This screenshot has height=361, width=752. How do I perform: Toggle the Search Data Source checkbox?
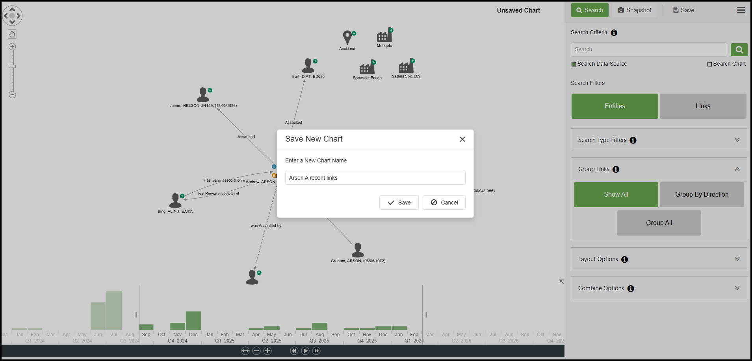574,64
